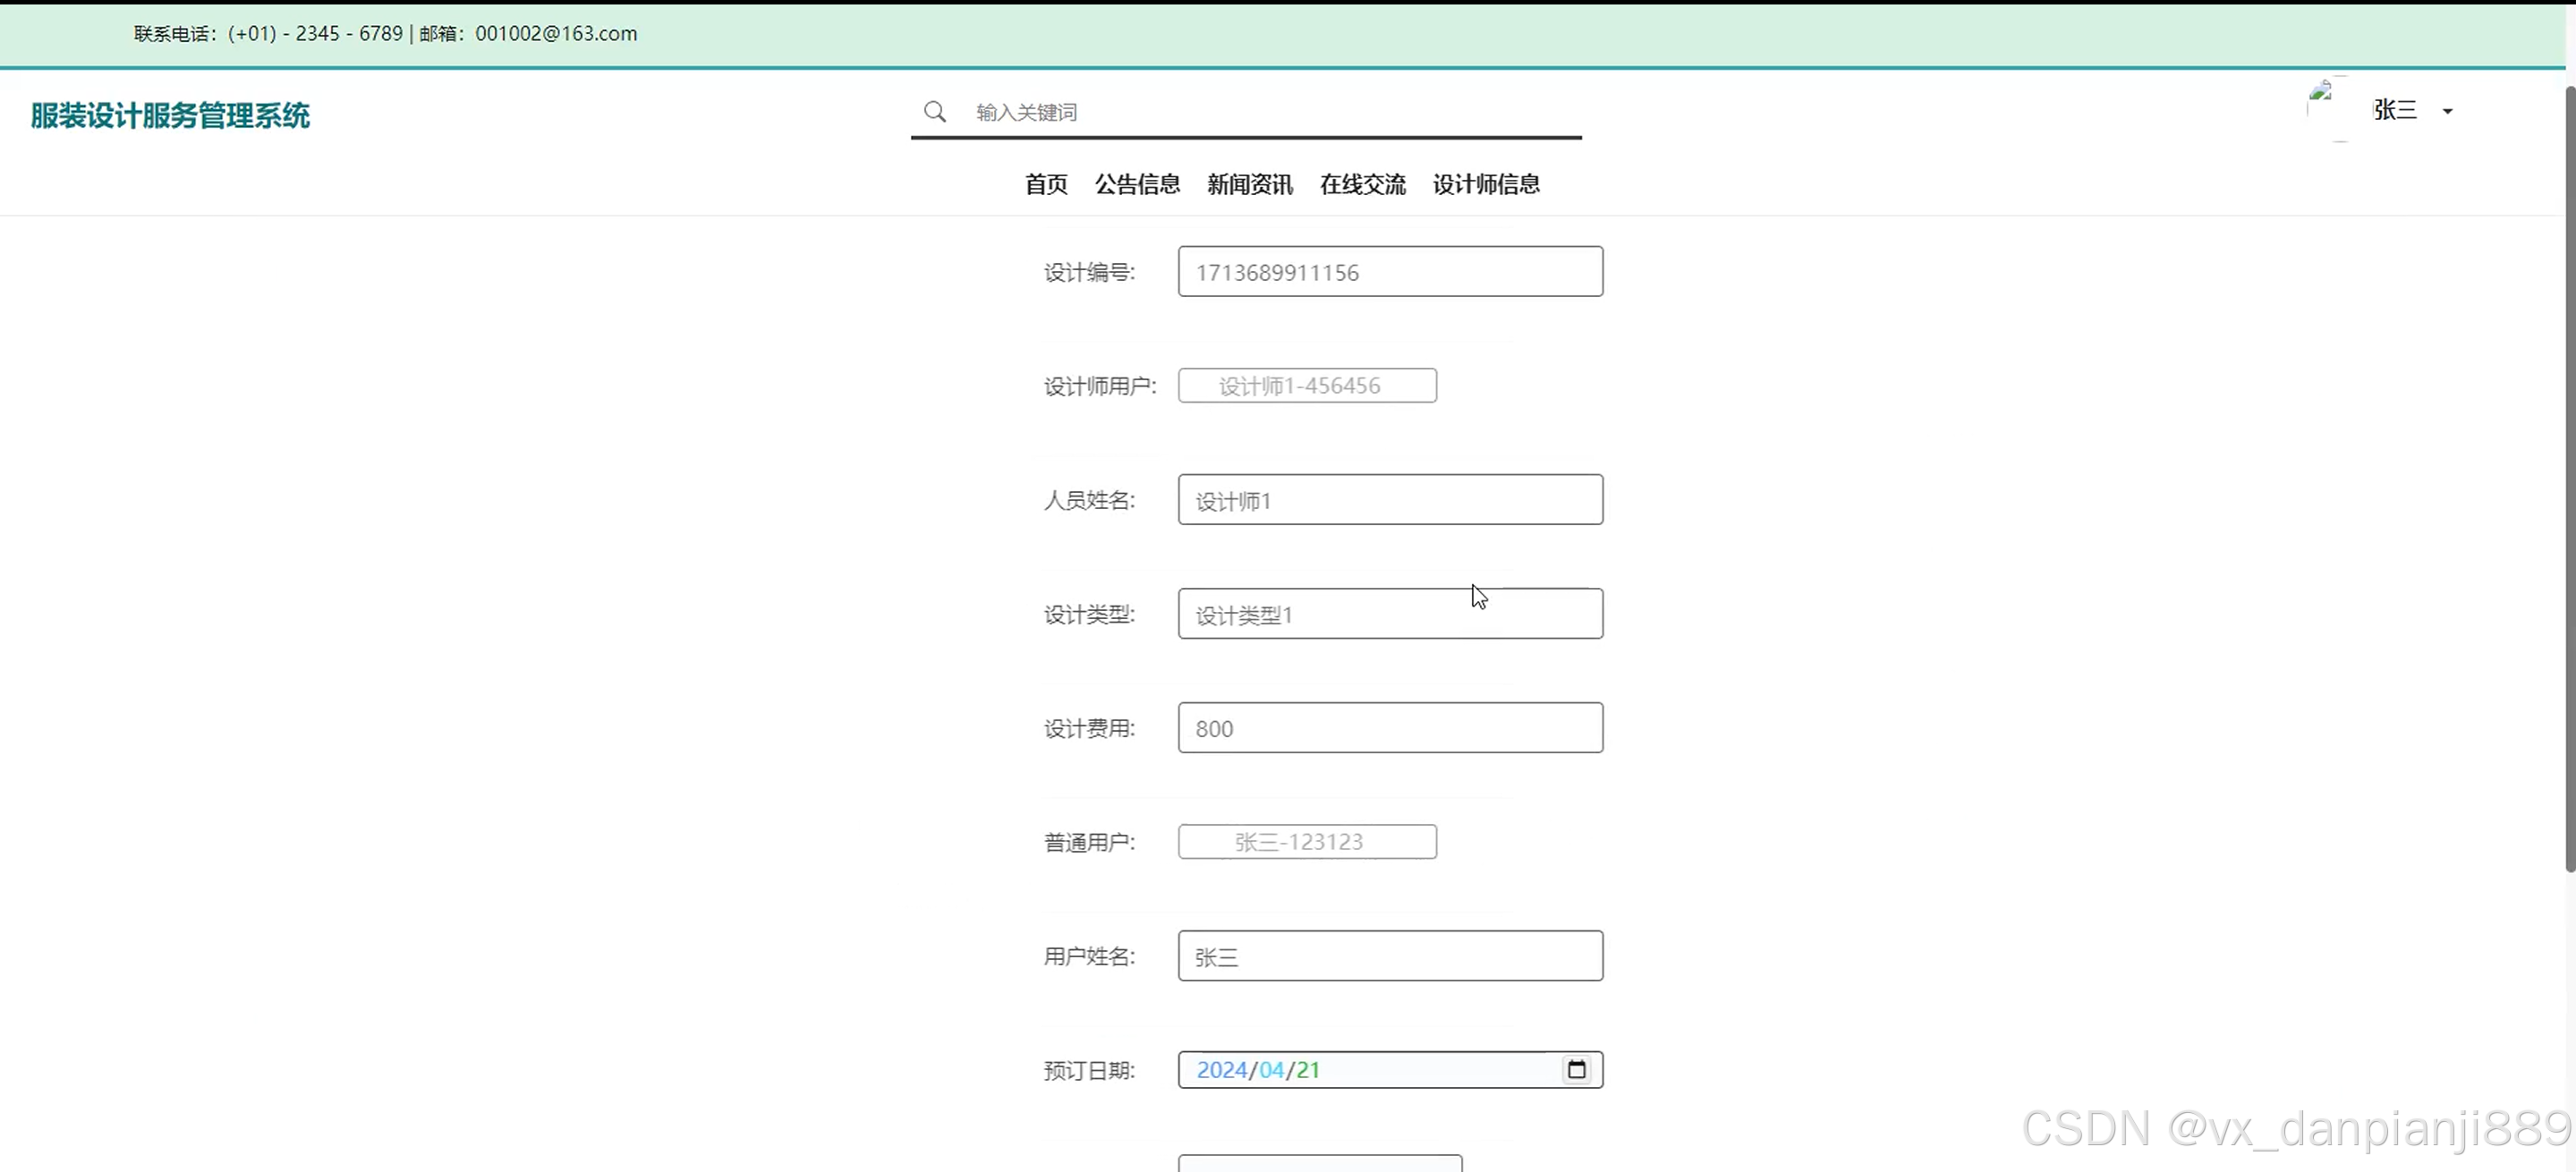Open the date picker calendar icon
2576x1172 pixels.
(1576, 1069)
